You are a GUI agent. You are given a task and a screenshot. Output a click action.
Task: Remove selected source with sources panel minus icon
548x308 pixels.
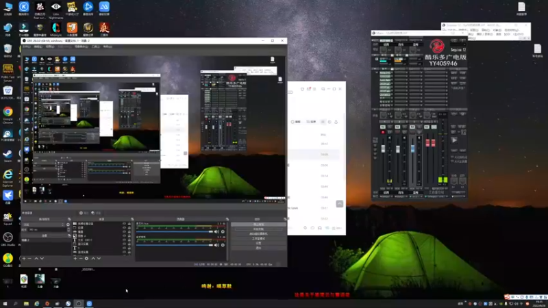pos(81,259)
